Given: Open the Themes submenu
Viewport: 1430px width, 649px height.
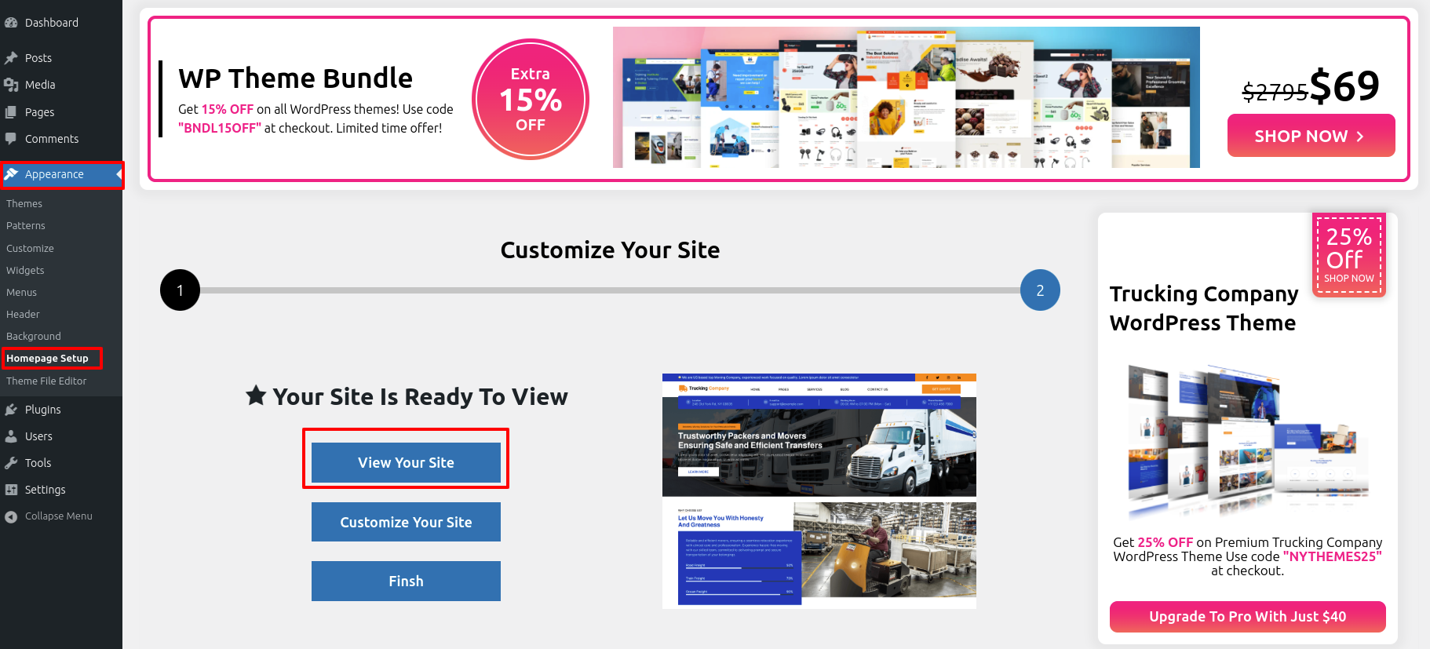Looking at the screenshot, I should pyautogui.click(x=24, y=203).
